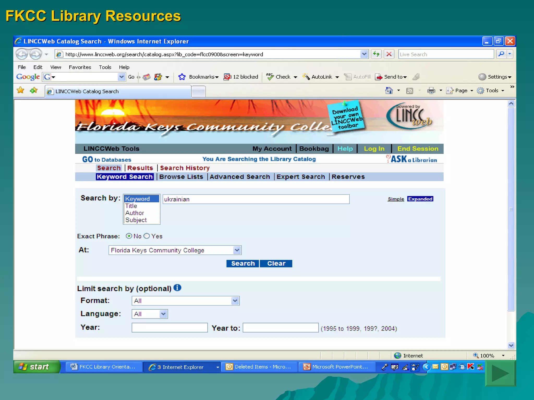Click the Windows start button

click(37, 367)
